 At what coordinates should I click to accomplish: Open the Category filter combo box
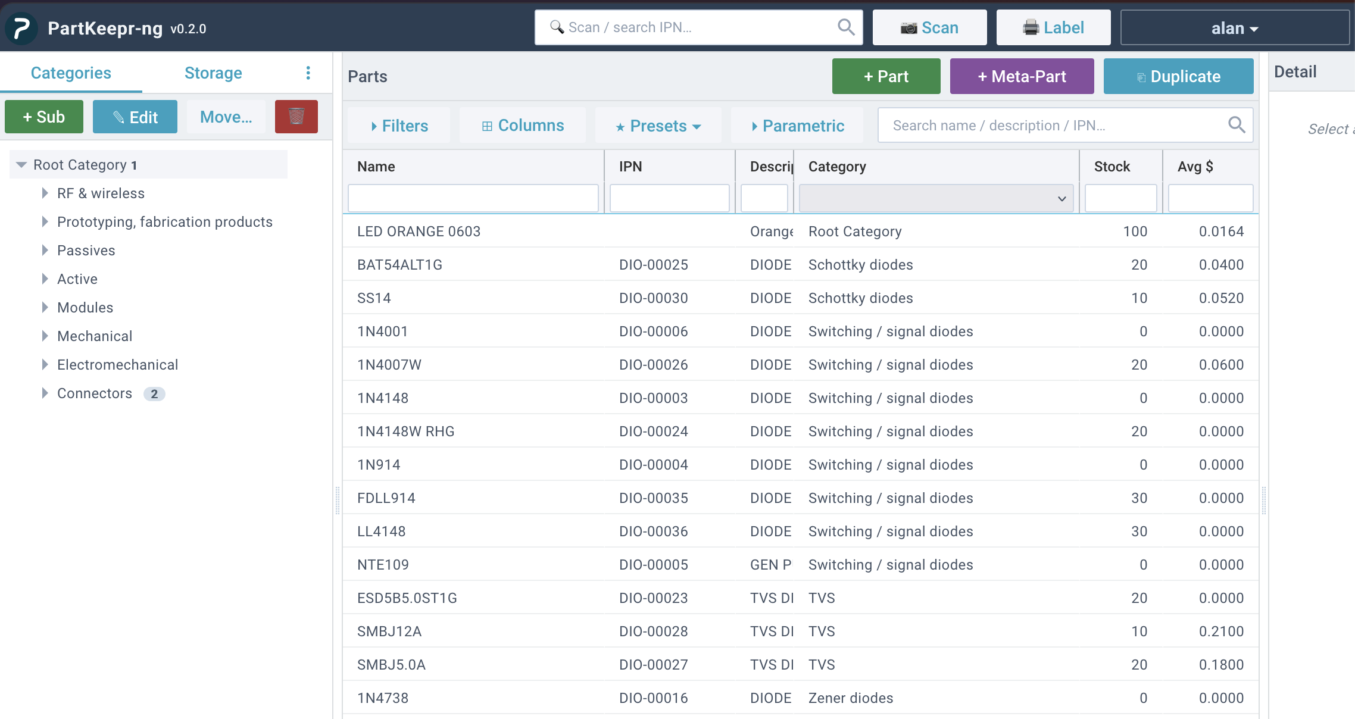coord(936,198)
